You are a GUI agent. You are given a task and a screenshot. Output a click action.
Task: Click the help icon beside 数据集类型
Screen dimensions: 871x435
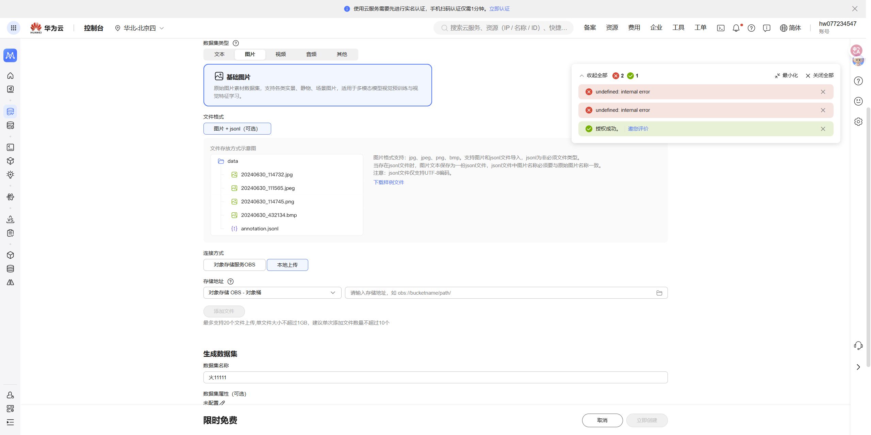[236, 43]
